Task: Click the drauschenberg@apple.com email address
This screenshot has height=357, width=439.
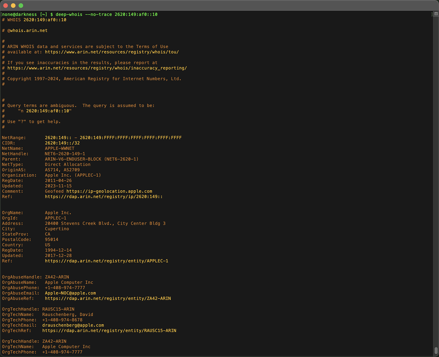Action: pyautogui.click(x=73, y=325)
